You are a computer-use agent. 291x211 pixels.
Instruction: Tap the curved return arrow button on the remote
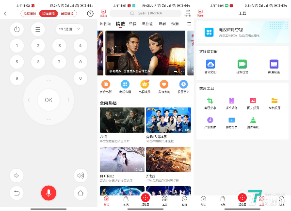(16, 193)
